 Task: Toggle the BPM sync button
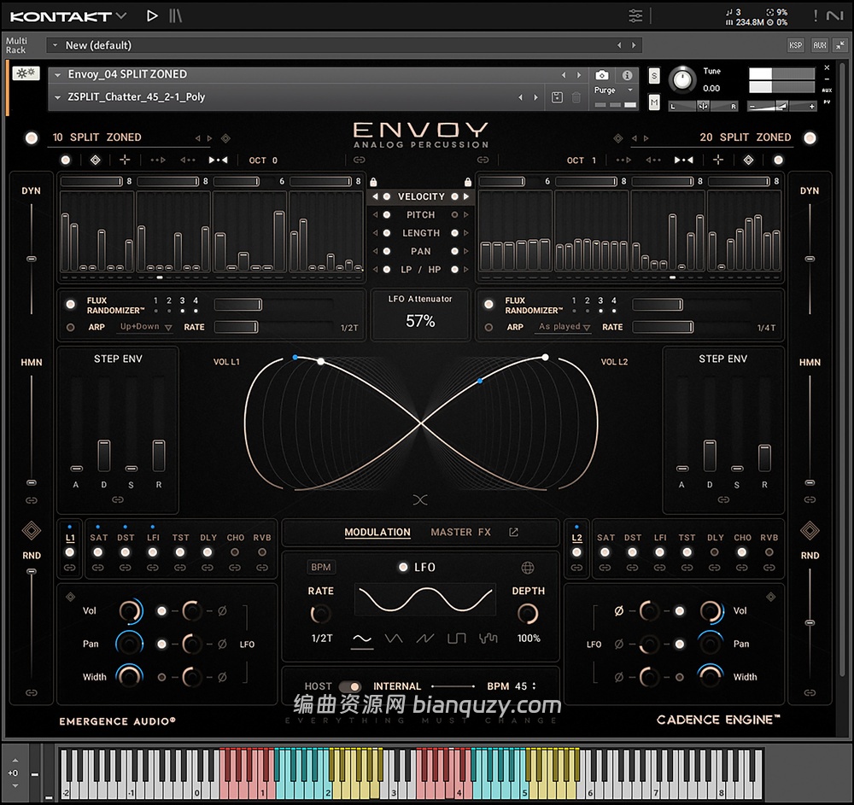pos(321,567)
